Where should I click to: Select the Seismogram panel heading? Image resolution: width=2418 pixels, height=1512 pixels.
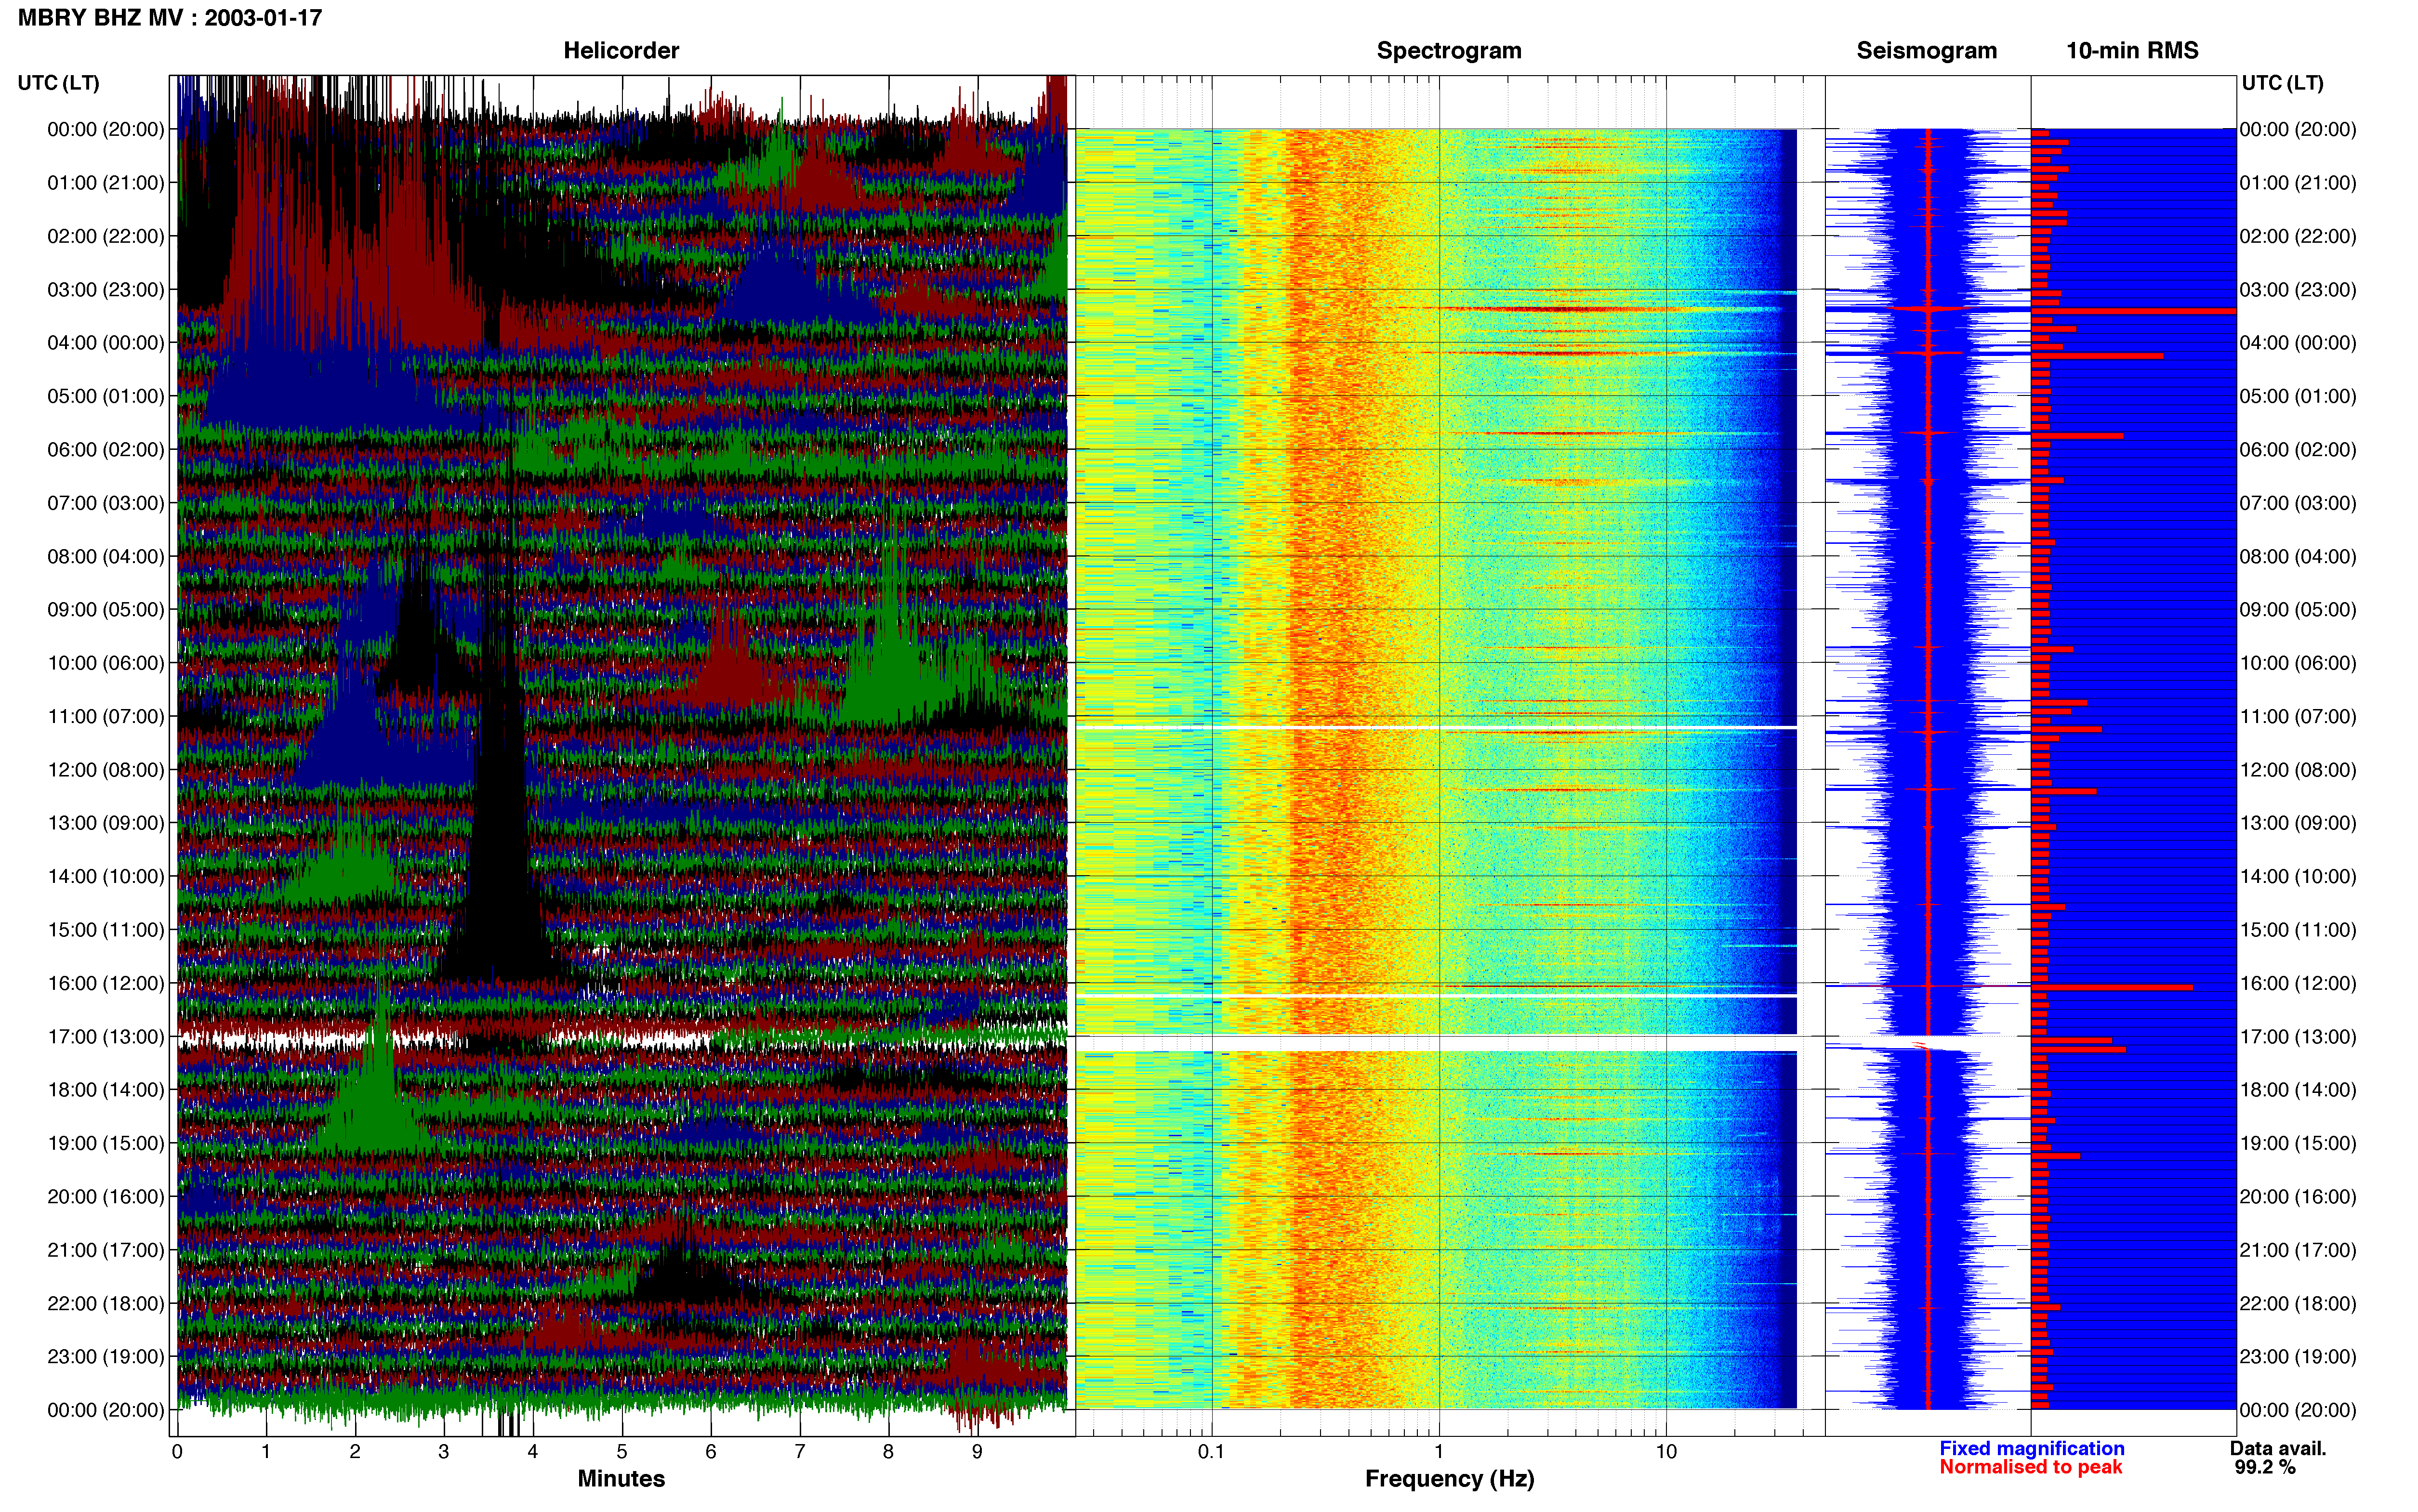pos(1926,51)
